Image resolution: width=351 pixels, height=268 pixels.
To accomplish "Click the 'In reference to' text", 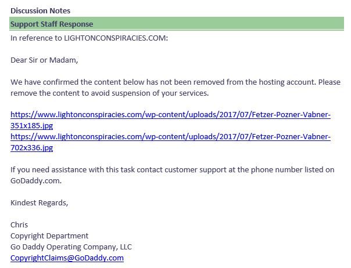I will click(x=33, y=38).
